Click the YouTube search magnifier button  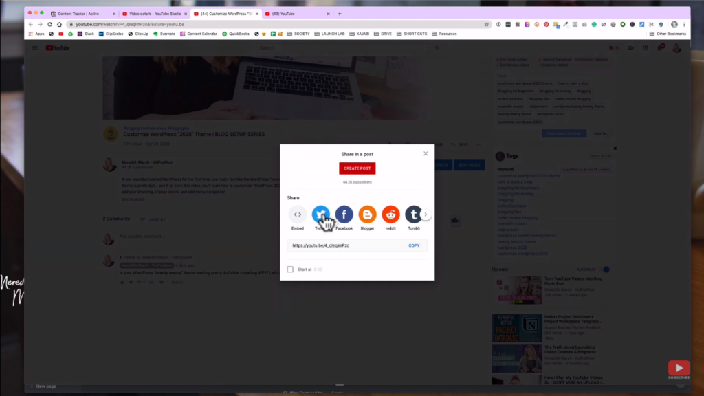coord(437,47)
